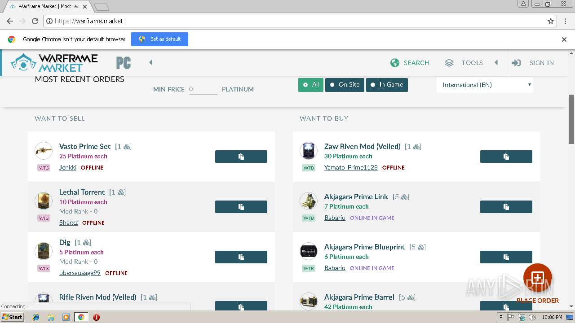Click the page vertical scrollbar thumb

click(x=571, y=119)
